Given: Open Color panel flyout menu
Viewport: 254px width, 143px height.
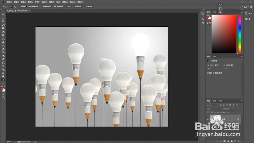Looking at the screenshot, I should [x=242, y=12].
